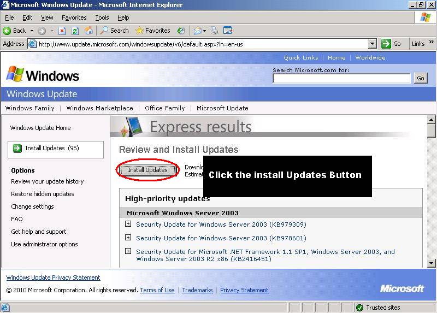Open Review your update history
Screen dimensions: 437x313
click(x=48, y=181)
